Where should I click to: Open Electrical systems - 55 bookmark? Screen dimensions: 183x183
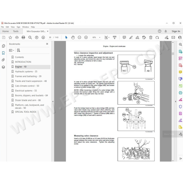click(26, 91)
